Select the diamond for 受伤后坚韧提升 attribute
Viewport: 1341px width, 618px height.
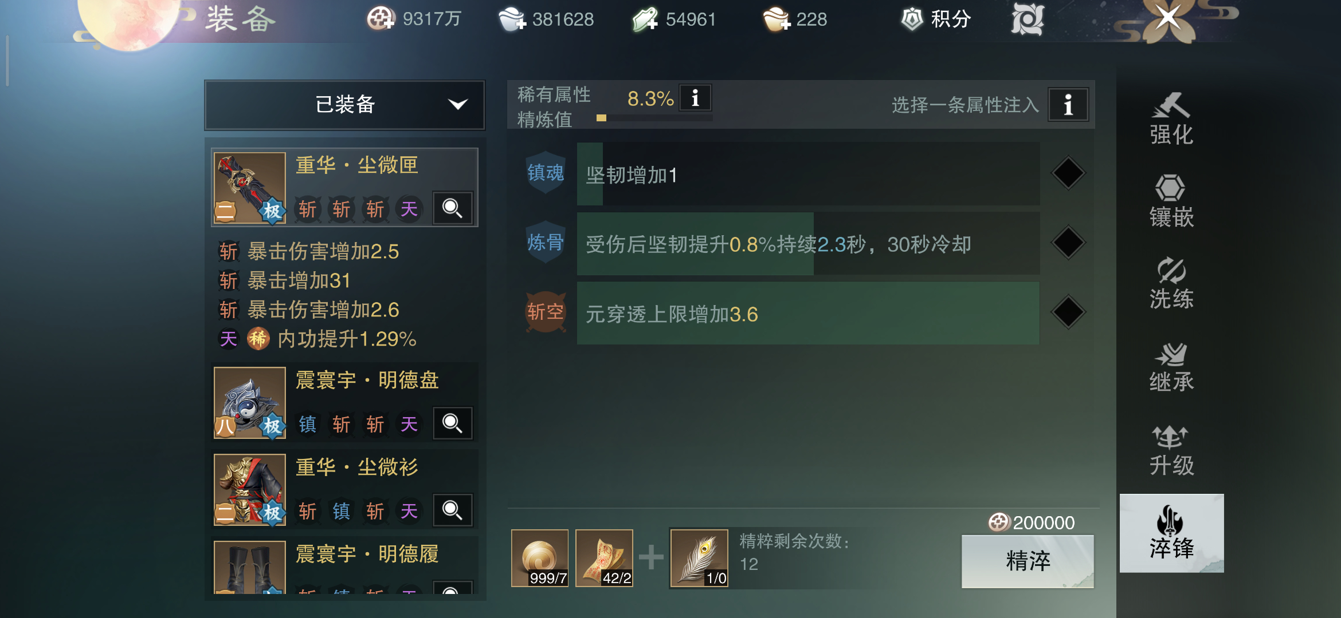1068,243
